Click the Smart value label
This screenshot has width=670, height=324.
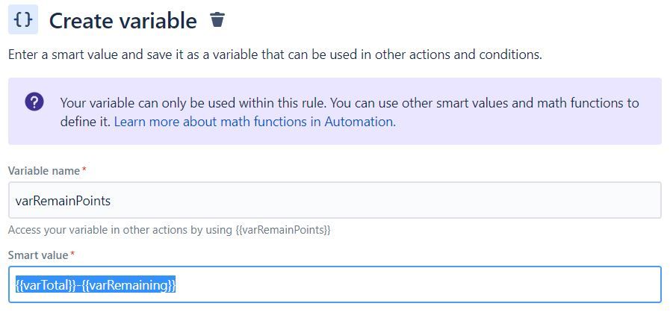pos(38,255)
